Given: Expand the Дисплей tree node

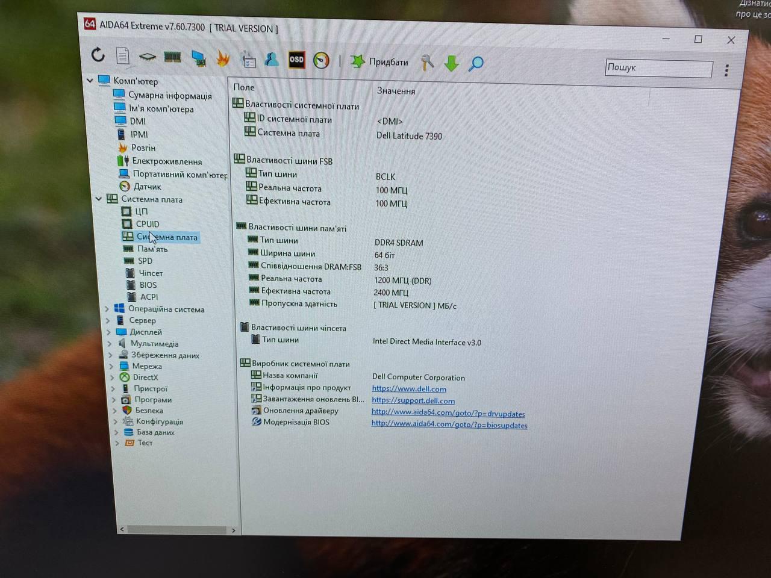Looking at the screenshot, I should click(x=109, y=332).
